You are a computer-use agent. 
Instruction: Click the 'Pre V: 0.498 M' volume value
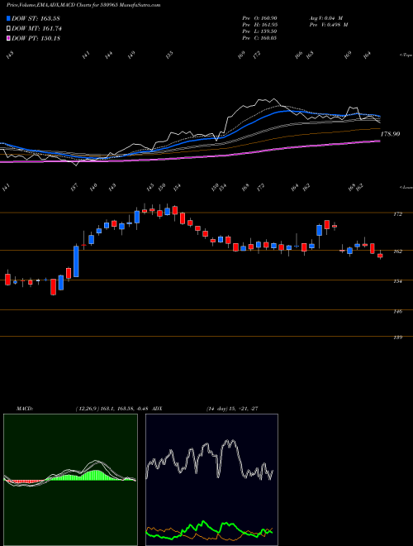(328, 25)
